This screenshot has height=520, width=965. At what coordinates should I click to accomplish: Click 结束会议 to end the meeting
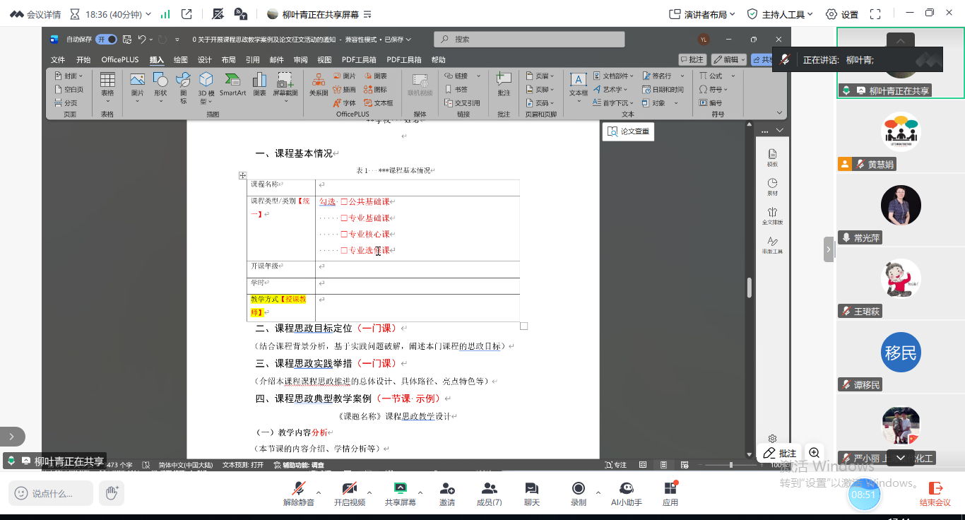point(935,492)
